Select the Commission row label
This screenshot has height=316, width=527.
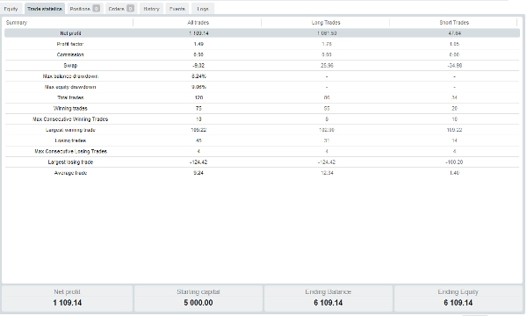tap(70, 54)
